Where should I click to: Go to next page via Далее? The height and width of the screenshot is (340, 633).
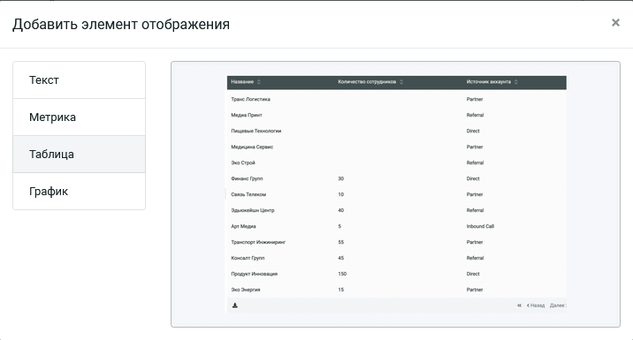[558, 306]
